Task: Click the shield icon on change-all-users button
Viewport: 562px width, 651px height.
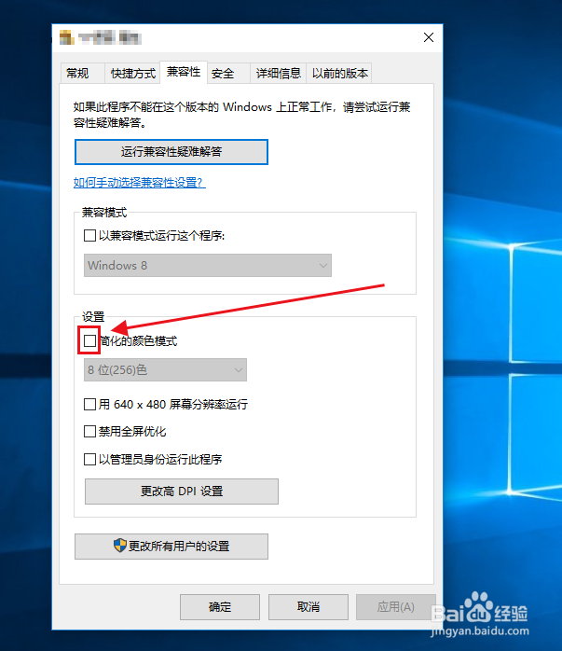Action: (x=120, y=546)
